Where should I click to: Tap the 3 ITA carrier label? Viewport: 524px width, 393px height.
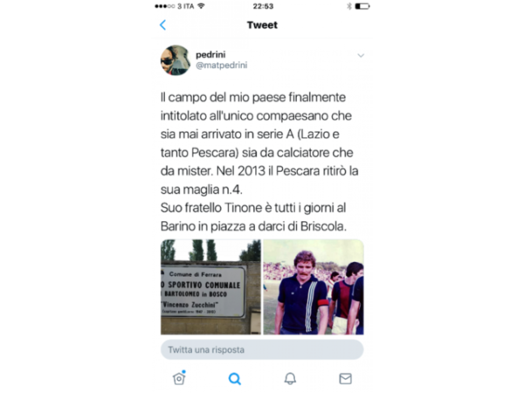(x=186, y=6)
